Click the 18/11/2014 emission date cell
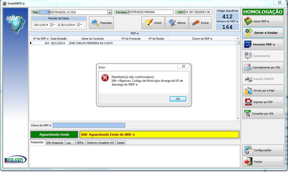 coord(59,43)
